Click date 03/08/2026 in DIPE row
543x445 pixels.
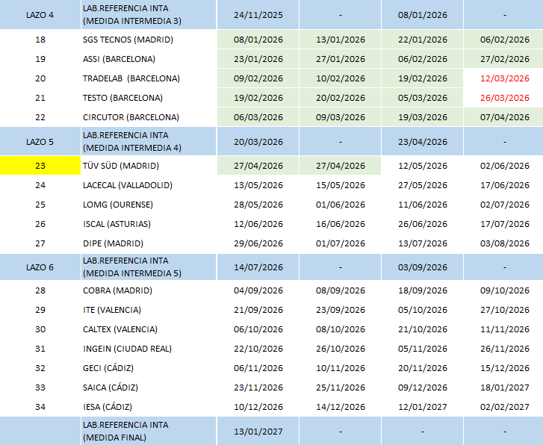coord(505,243)
